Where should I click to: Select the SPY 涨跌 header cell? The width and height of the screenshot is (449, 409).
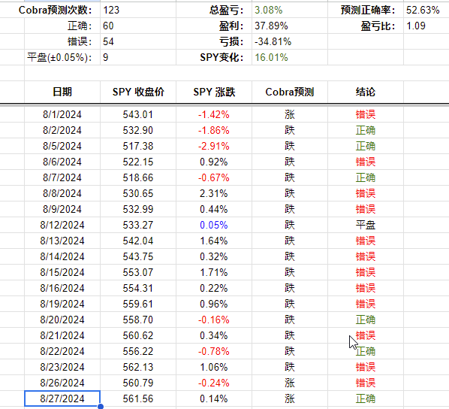(214, 92)
